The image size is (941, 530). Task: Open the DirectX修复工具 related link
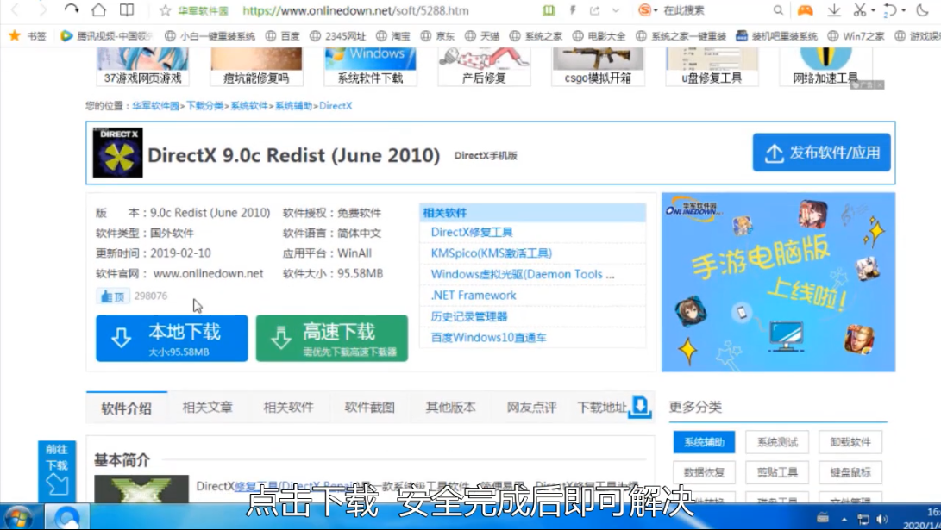[x=472, y=232]
